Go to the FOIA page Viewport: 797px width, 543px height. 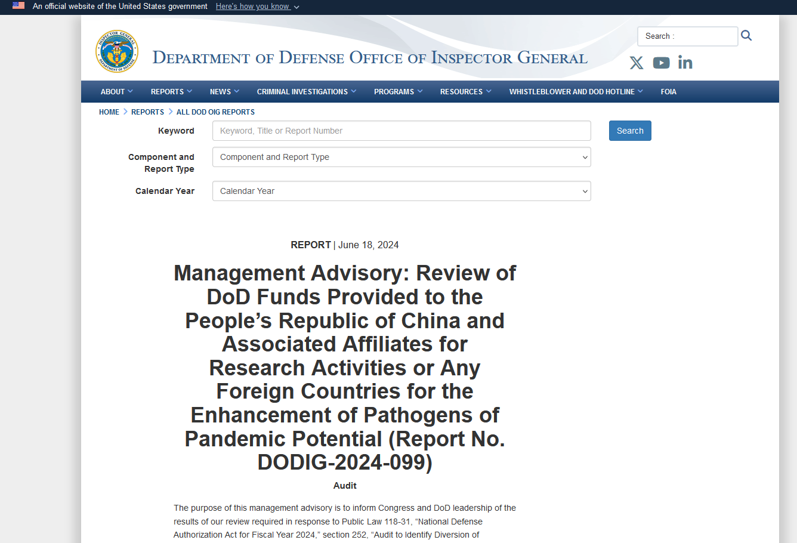pyautogui.click(x=668, y=91)
